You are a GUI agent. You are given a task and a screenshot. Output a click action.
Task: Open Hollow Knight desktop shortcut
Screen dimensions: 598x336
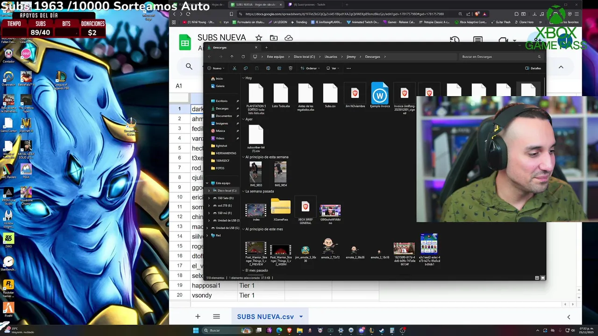pyautogui.click(x=8, y=219)
